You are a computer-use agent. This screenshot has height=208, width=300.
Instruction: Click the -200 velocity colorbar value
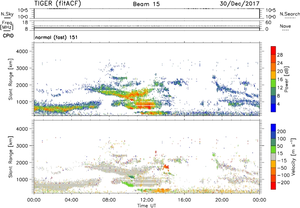point(283,182)
